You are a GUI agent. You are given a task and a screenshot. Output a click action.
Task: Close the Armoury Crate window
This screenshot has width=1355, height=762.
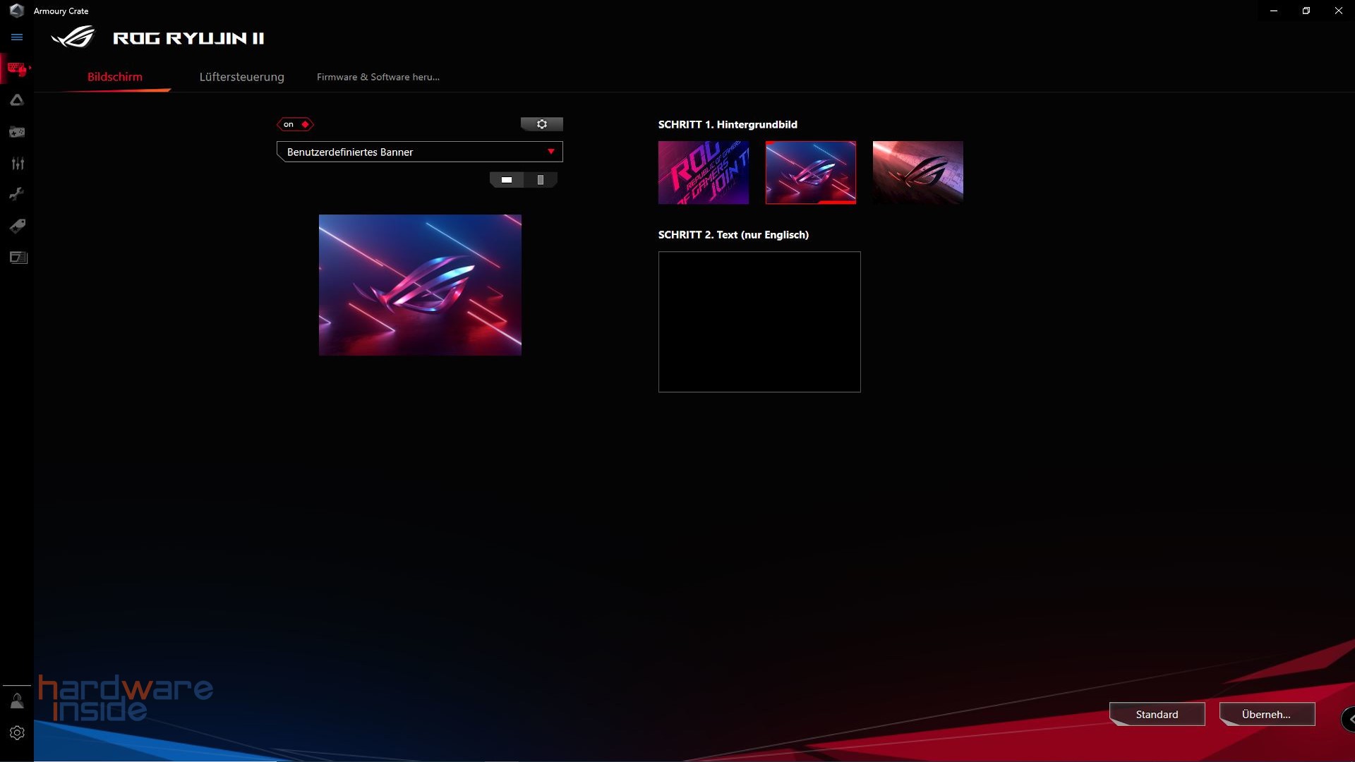pos(1339,11)
